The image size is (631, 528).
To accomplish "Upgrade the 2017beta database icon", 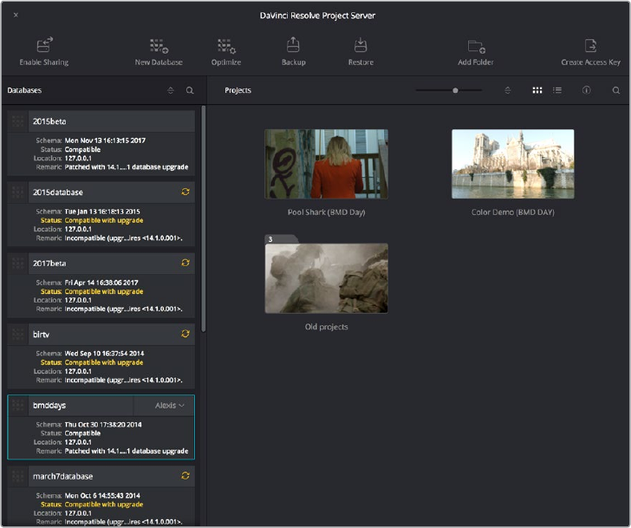I will click(185, 263).
